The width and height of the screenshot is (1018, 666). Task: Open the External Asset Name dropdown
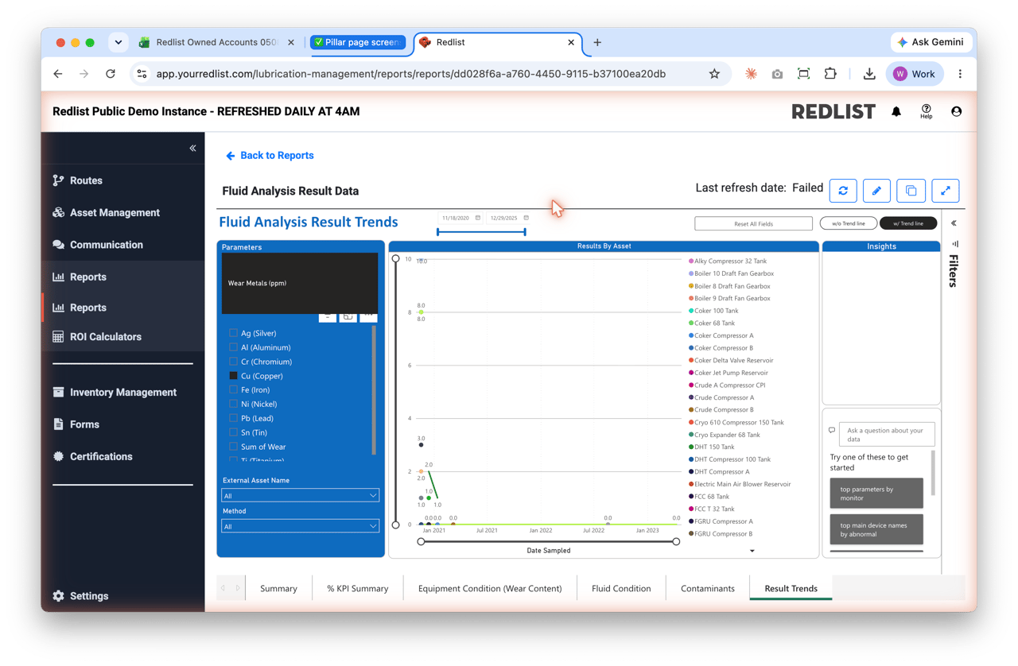click(x=300, y=495)
